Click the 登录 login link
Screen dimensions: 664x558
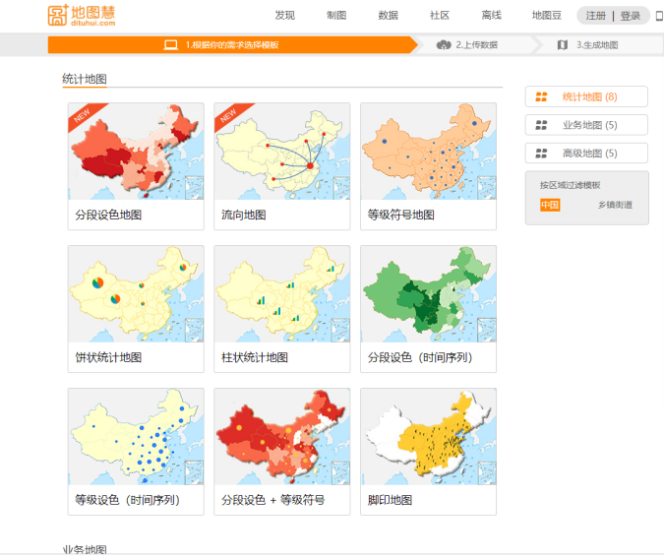click(631, 16)
